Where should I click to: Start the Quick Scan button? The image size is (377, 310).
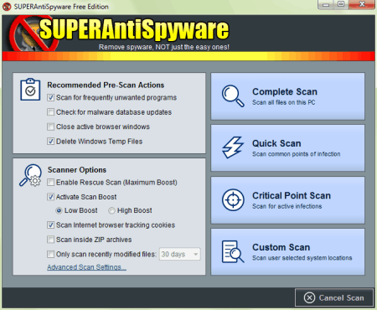click(x=287, y=148)
